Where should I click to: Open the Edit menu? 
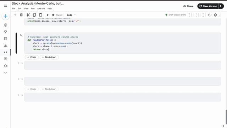click(x=20, y=9)
